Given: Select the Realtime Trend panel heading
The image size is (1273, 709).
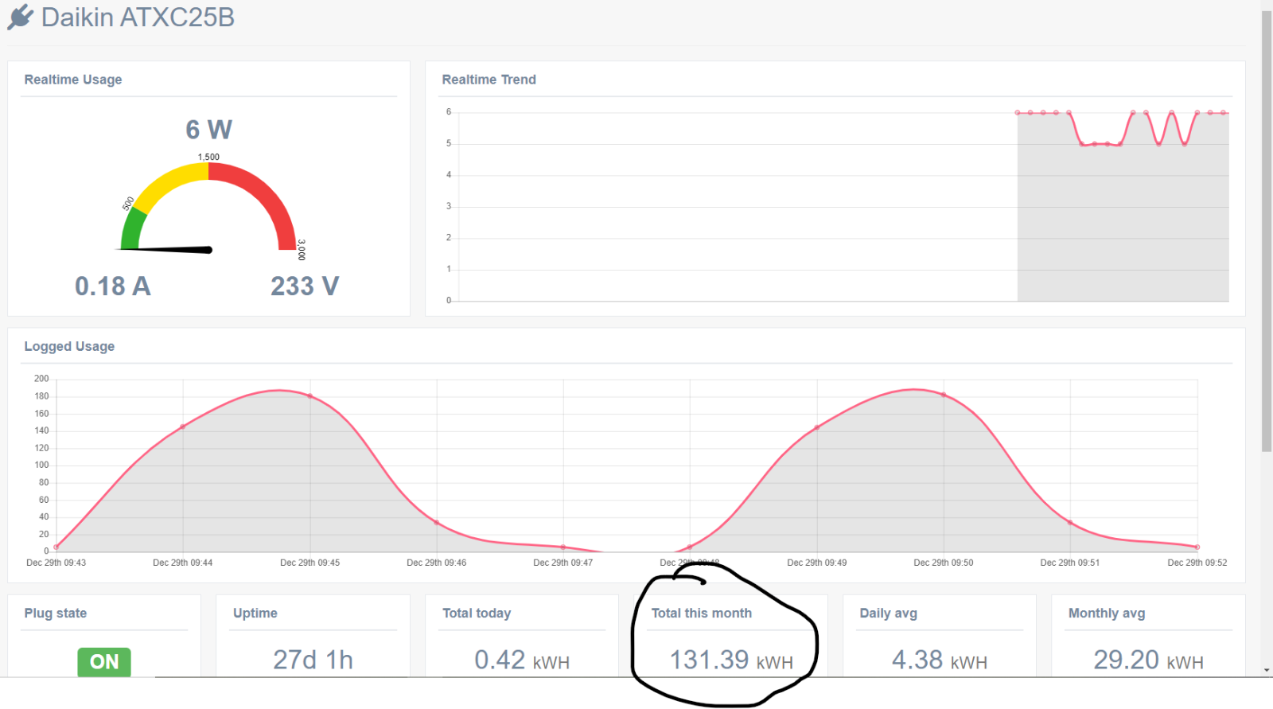Looking at the screenshot, I should click(x=489, y=80).
